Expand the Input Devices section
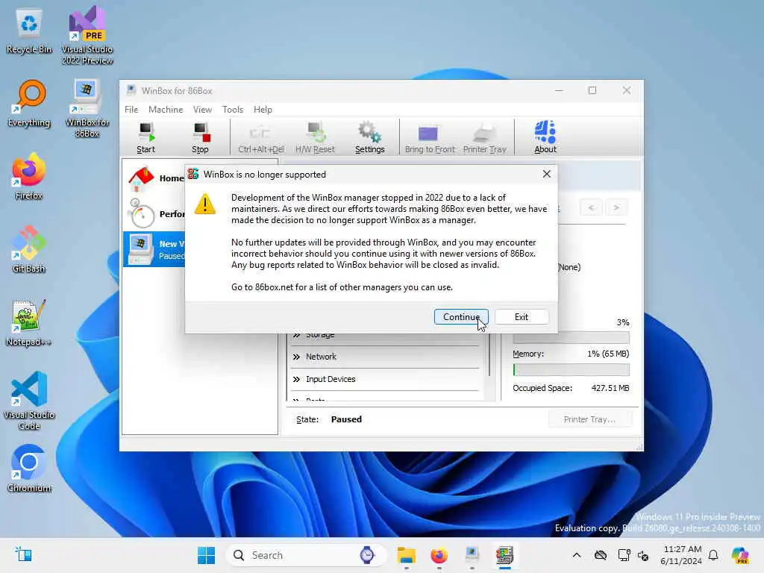Viewport: 764px width, 573px height. tap(385, 379)
